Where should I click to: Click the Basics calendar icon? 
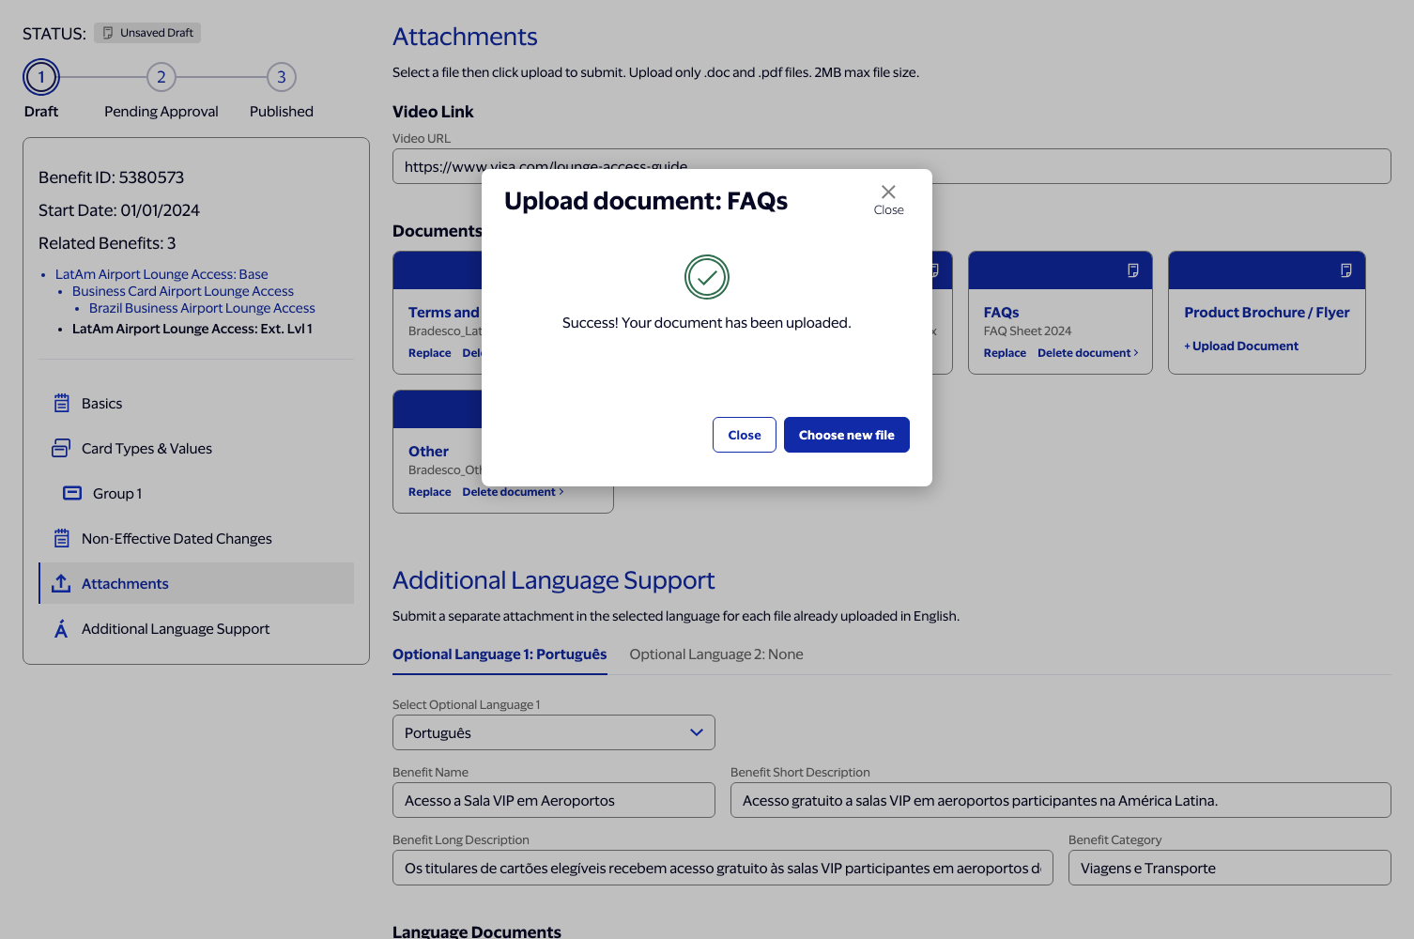point(62,404)
